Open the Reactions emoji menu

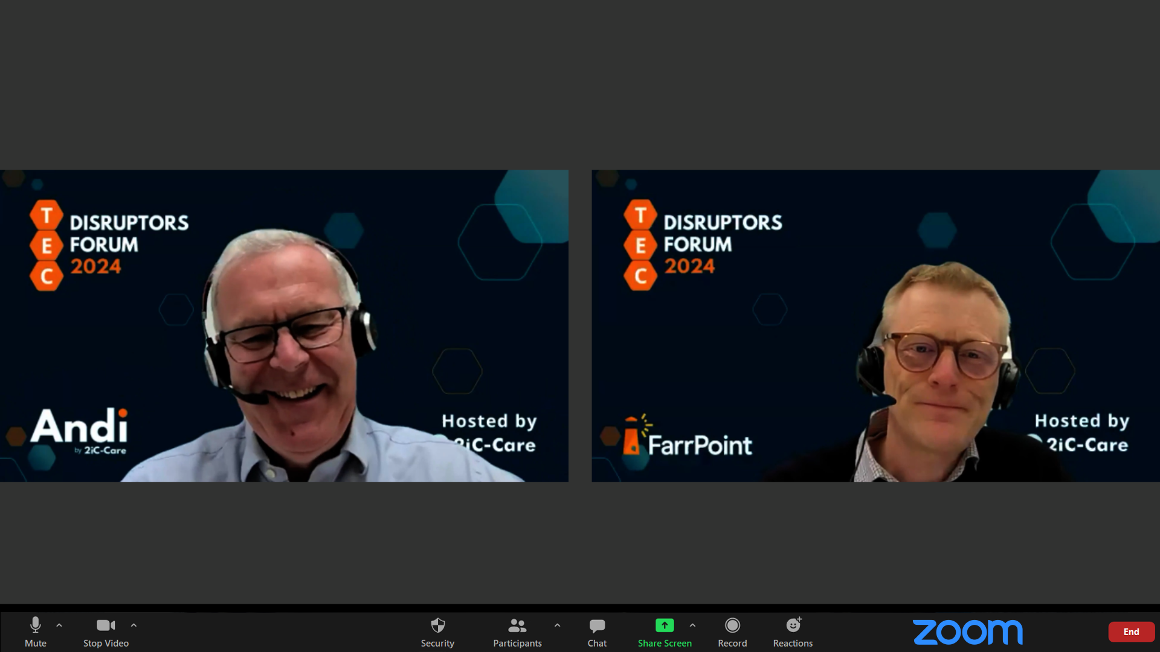[793, 625]
